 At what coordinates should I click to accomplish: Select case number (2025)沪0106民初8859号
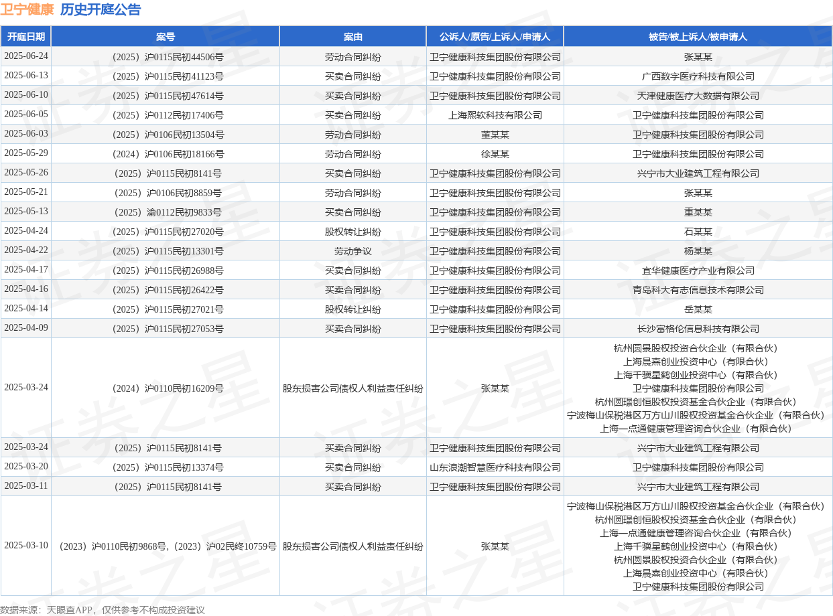[x=166, y=193]
